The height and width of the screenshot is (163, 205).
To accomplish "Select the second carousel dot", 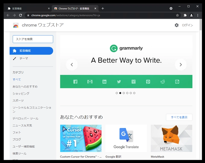I will [120, 93].
